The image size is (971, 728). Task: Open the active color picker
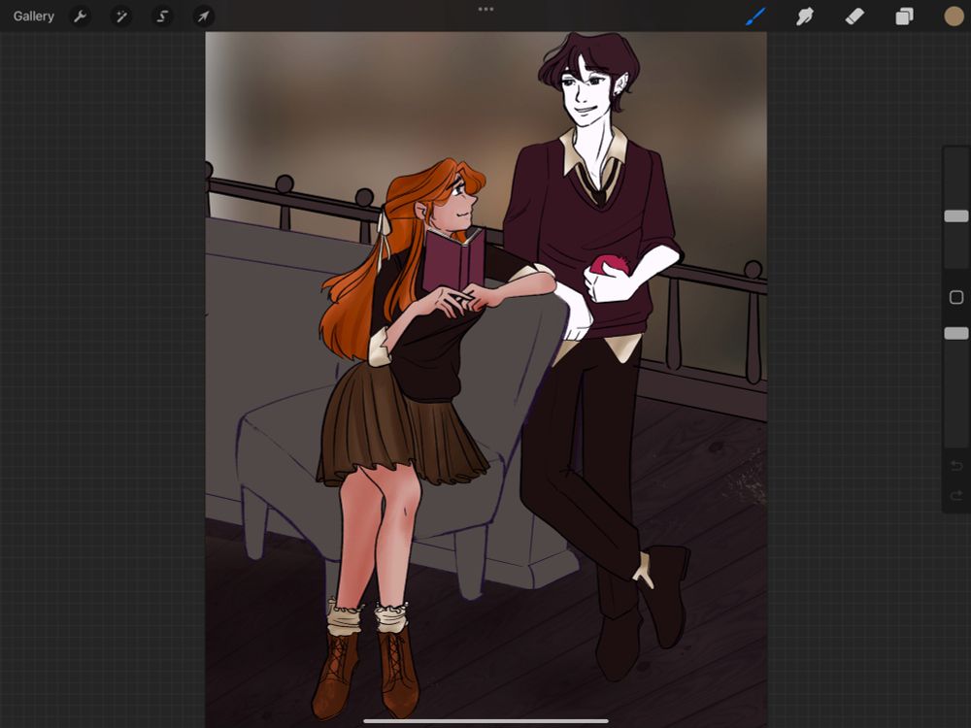pos(954,17)
